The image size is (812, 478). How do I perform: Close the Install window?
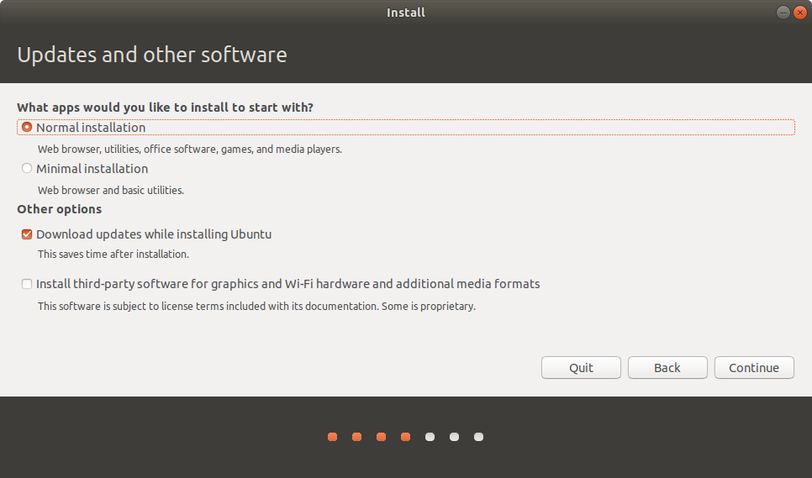tap(800, 13)
